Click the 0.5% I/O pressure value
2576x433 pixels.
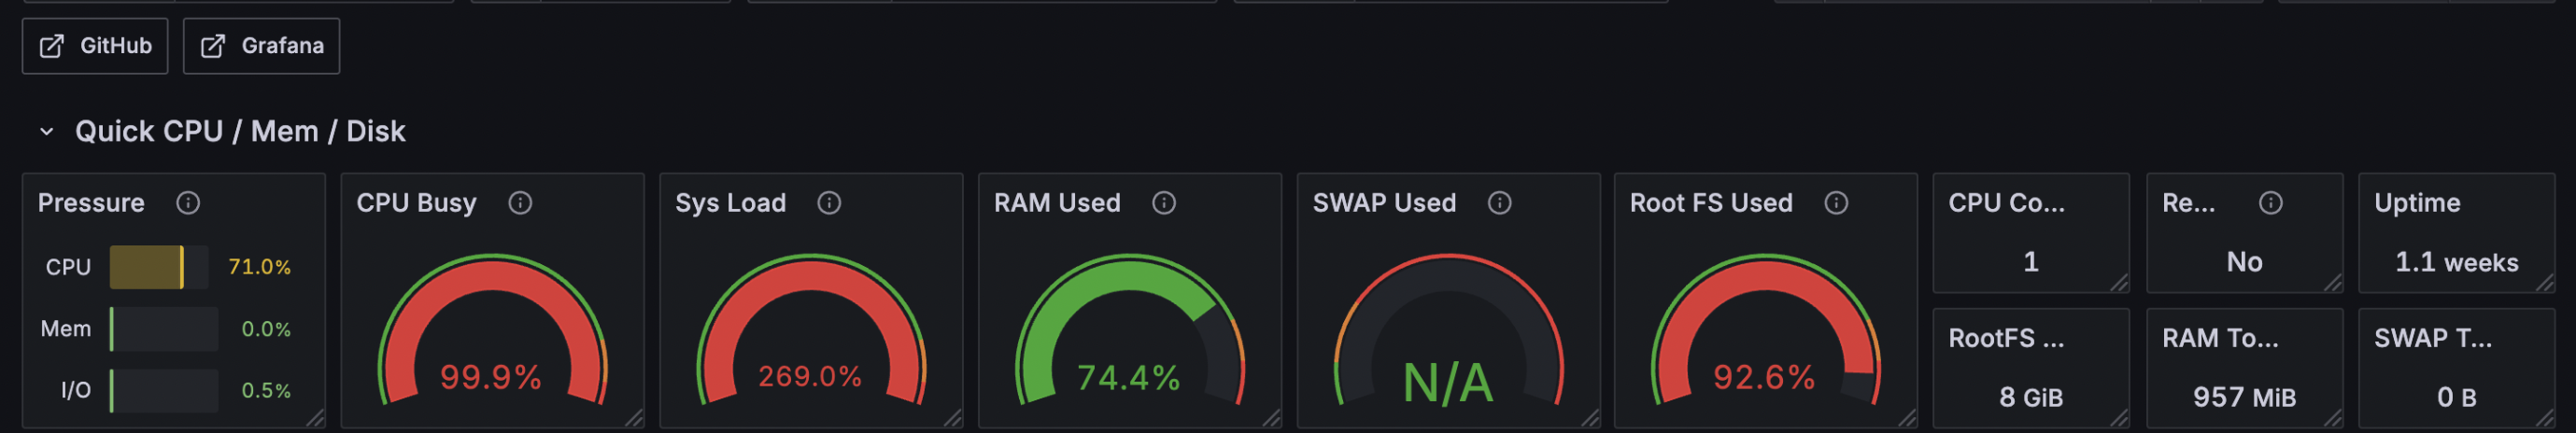click(266, 390)
